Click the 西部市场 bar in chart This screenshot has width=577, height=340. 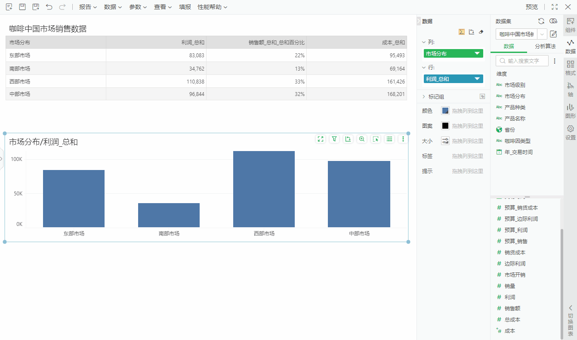click(x=264, y=189)
